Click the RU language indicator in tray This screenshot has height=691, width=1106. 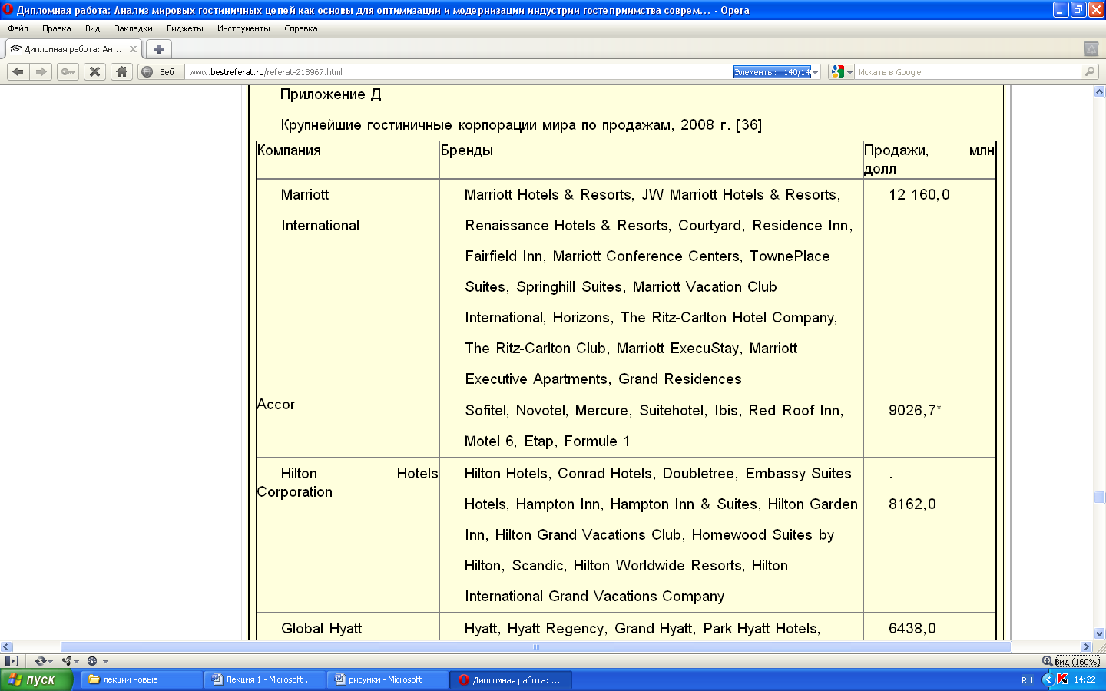tap(1027, 680)
